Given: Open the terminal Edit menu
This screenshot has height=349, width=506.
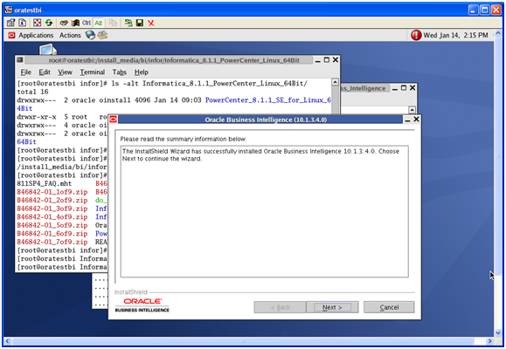Looking at the screenshot, I should [45, 72].
